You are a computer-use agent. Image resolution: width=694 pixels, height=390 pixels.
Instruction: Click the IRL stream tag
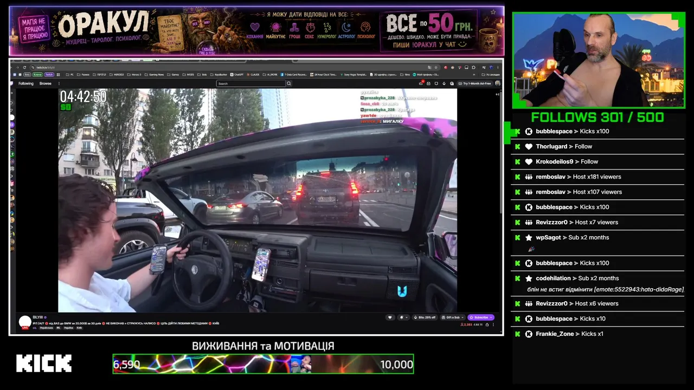point(58,328)
